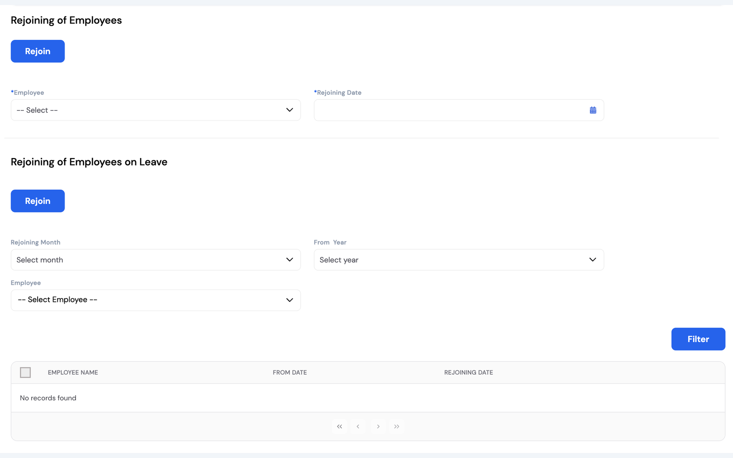Focus the Rejoining Date input field
This screenshot has width=733, height=458.
click(x=459, y=110)
